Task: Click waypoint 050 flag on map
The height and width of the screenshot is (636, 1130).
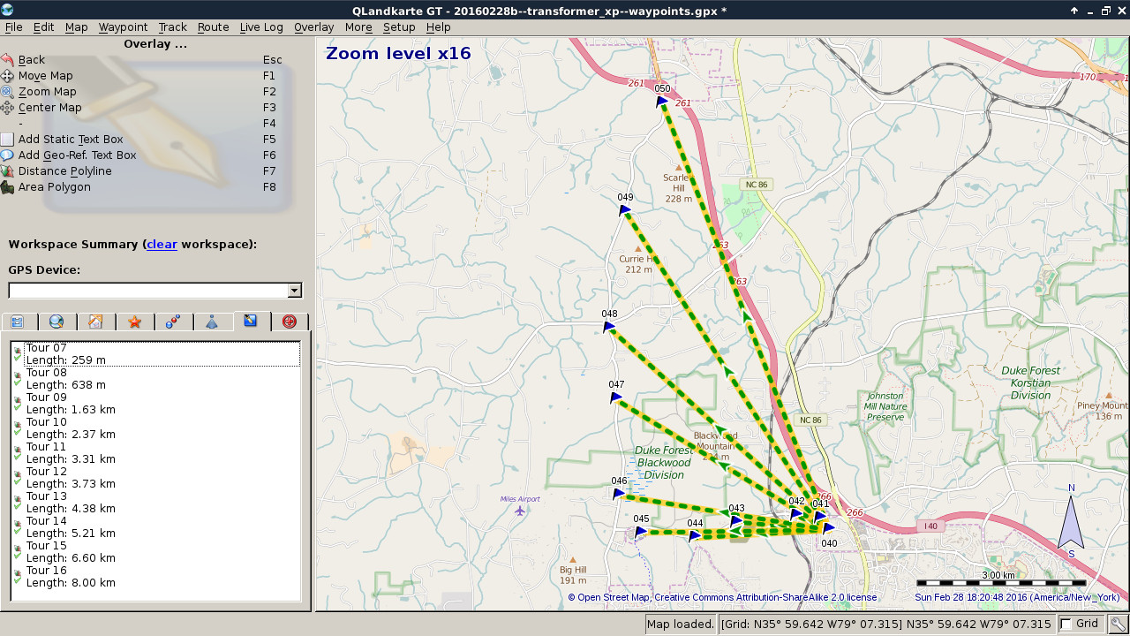Action: click(661, 102)
